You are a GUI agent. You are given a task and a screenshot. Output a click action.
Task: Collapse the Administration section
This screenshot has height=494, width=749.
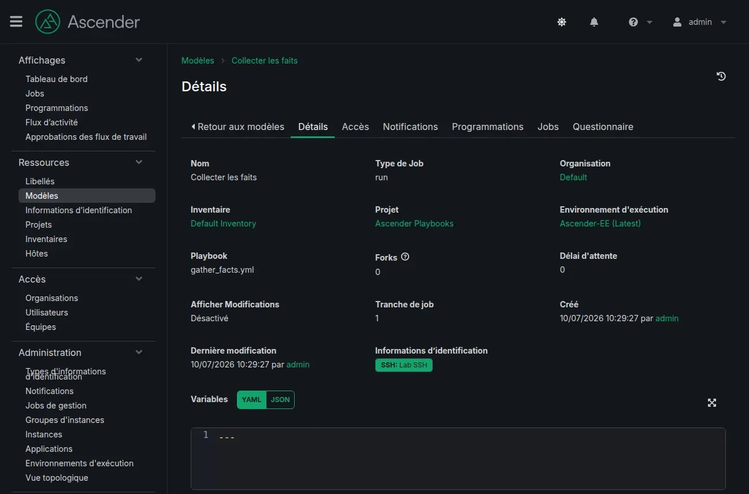pyautogui.click(x=139, y=352)
